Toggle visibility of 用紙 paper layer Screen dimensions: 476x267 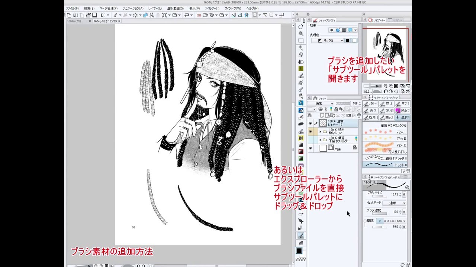click(310, 148)
